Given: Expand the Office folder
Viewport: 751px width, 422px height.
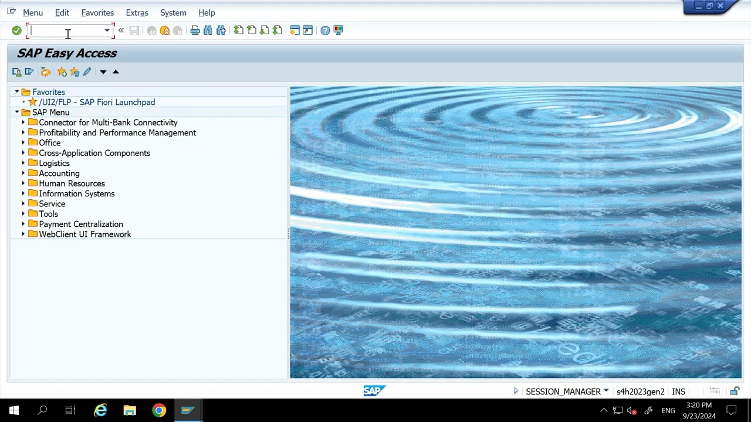Looking at the screenshot, I should [x=23, y=142].
